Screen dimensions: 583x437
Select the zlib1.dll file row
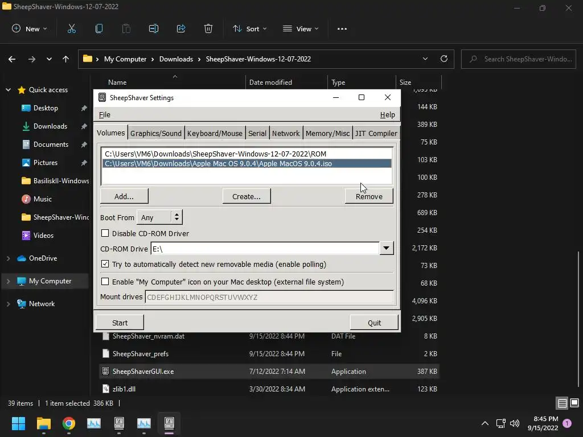pyautogui.click(x=269, y=389)
